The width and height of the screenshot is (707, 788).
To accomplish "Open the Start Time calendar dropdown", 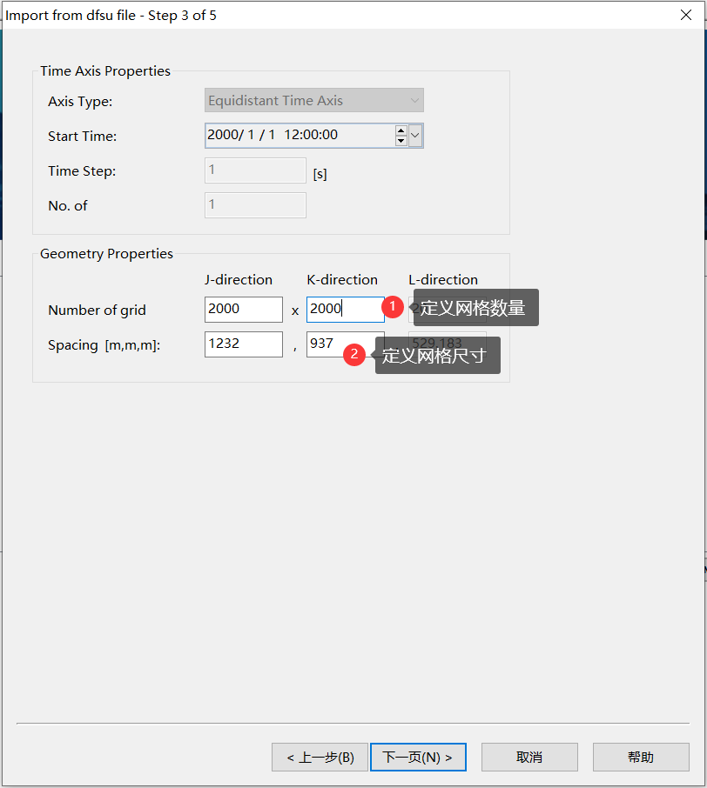I will click(x=415, y=136).
